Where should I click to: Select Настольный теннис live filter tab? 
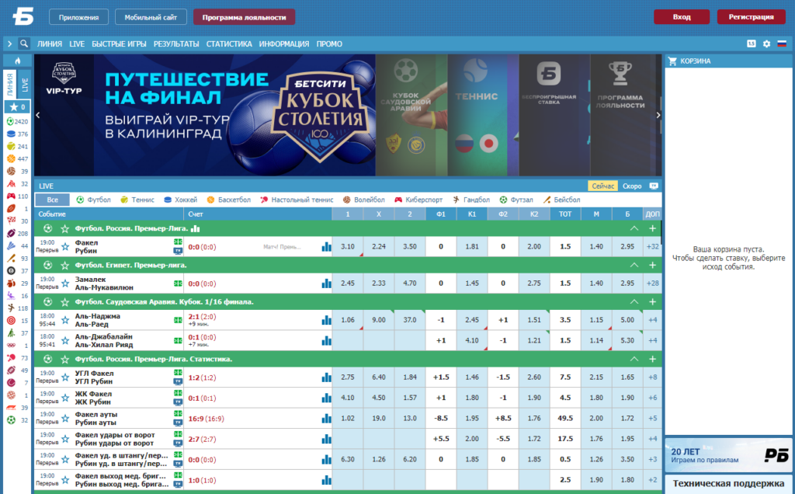point(297,200)
